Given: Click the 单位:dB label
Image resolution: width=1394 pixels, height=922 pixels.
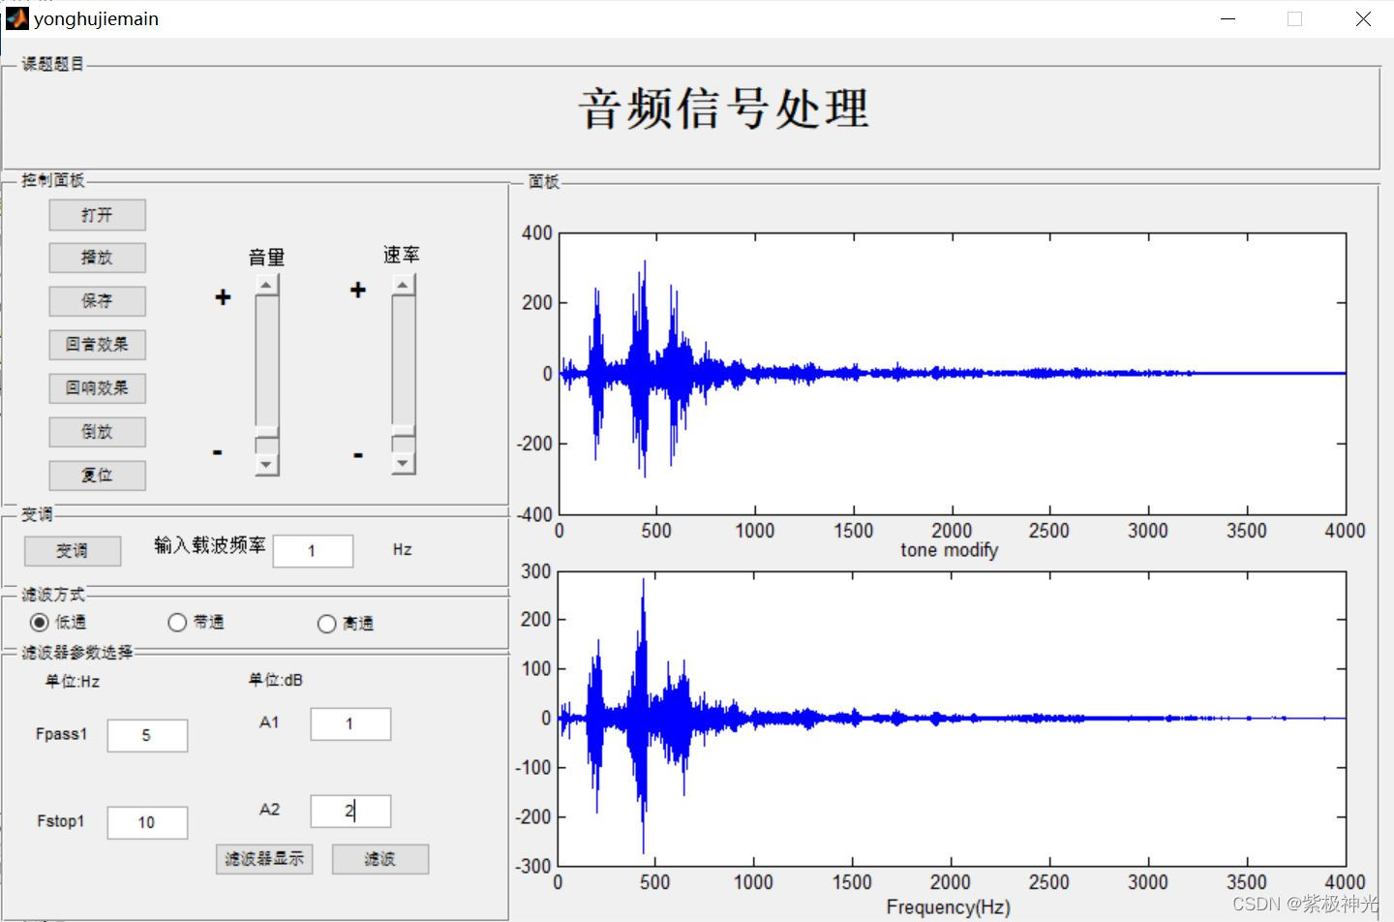Looking at the screenshot, I should point(276,681).
